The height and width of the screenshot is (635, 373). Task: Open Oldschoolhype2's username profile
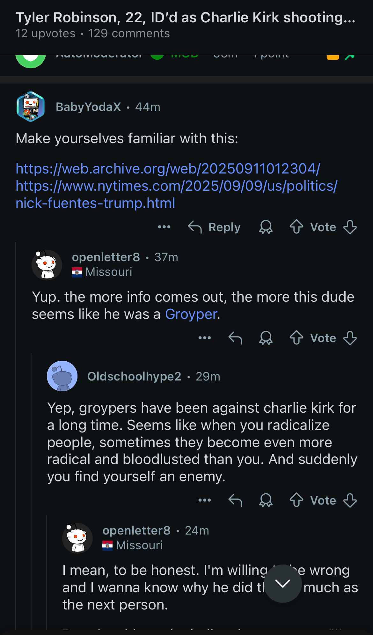click(134, 376)
